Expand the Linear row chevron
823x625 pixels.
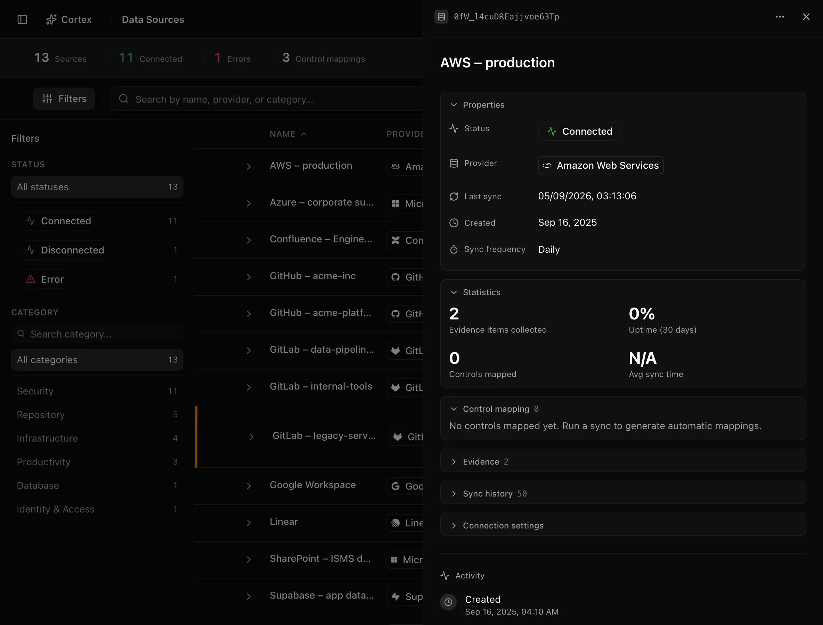click(x=249, y=523)
